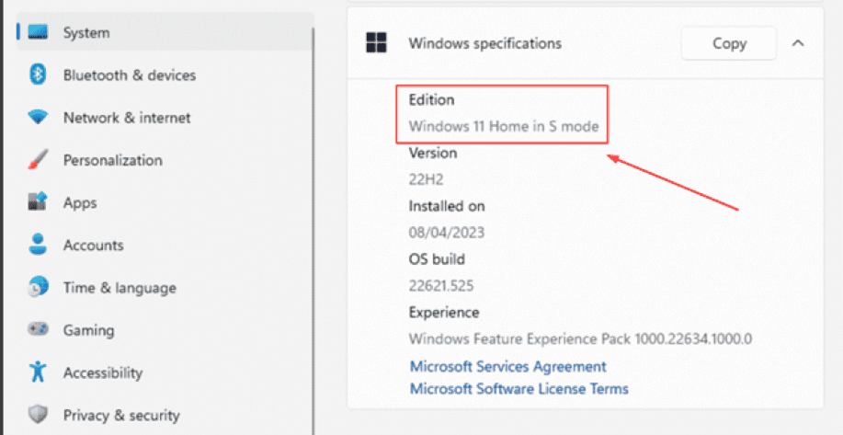
Task: Click the 'Installed on' label
Action: point(447,206)
